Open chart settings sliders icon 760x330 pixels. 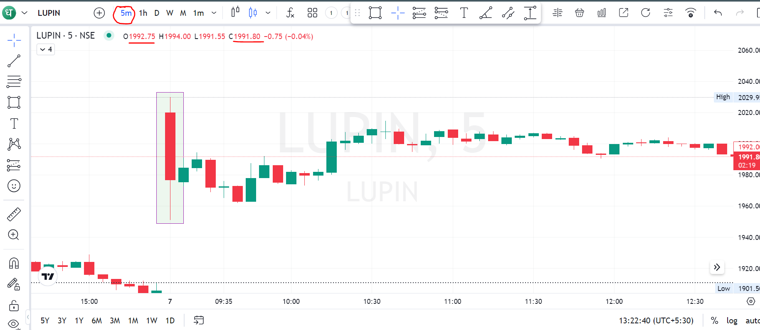click(668, 13)
